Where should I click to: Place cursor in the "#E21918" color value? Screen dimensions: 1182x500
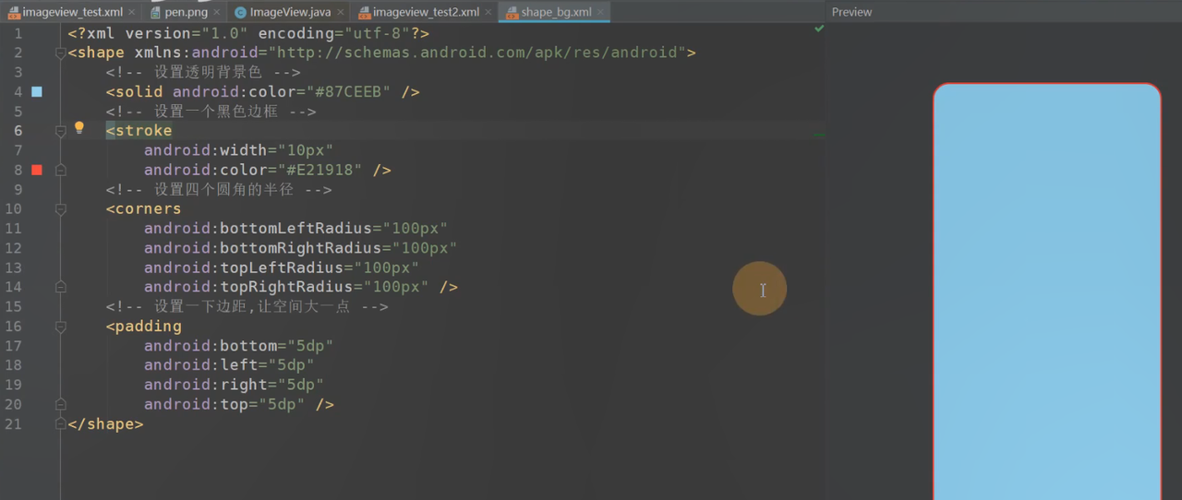tap(319, 170)
